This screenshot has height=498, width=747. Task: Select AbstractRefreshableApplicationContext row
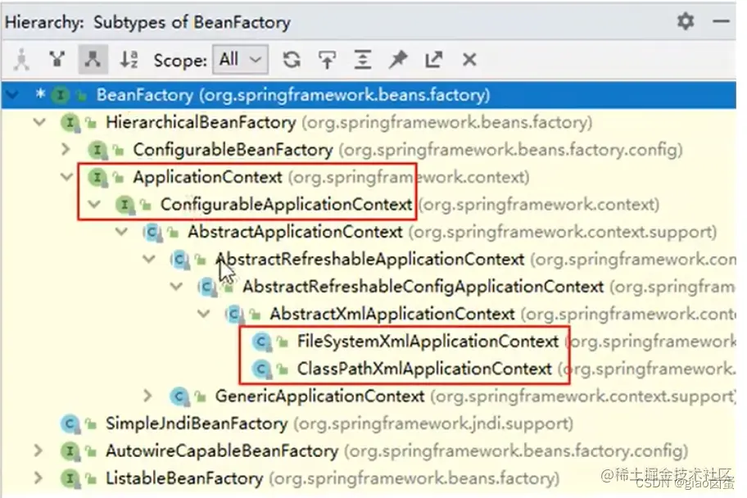pyautogui.click(x=369, y=260)
